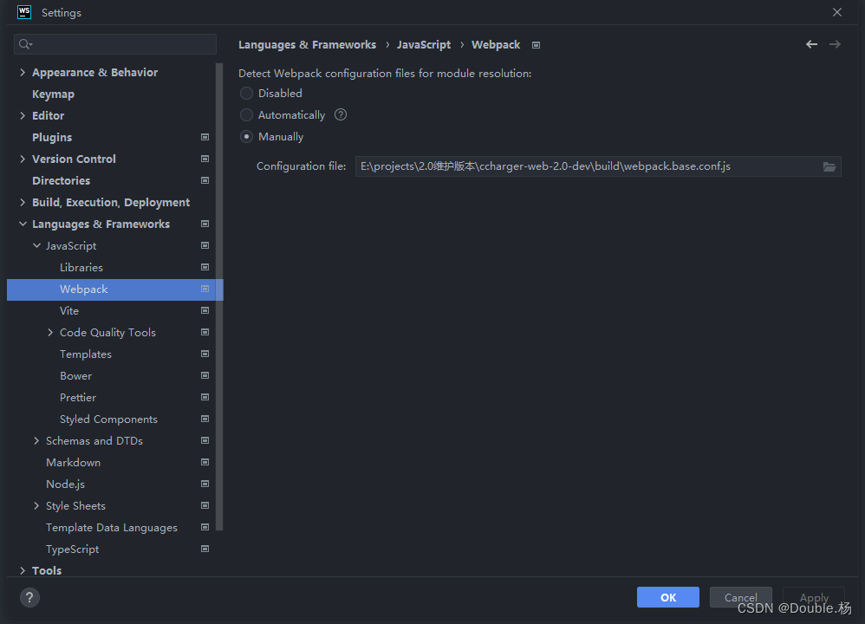Image resolution: width=865 pixels, height=624 pixels.
Task: Click the project icon on the Libraries row
Action: (205, 267)
